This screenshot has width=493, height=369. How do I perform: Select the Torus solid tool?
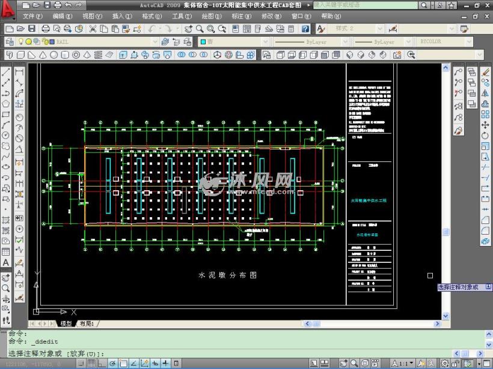coord(76,55)
